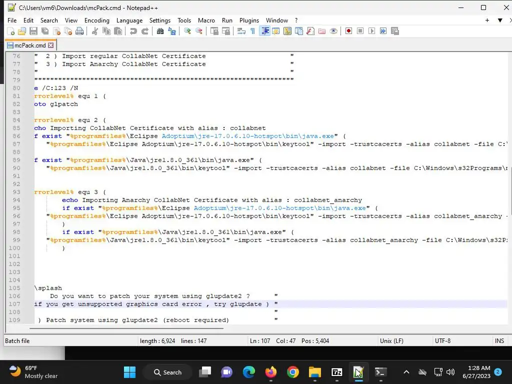Show Document Map panel icon
This screenshot has height=384, width=512.
point(287,31)
